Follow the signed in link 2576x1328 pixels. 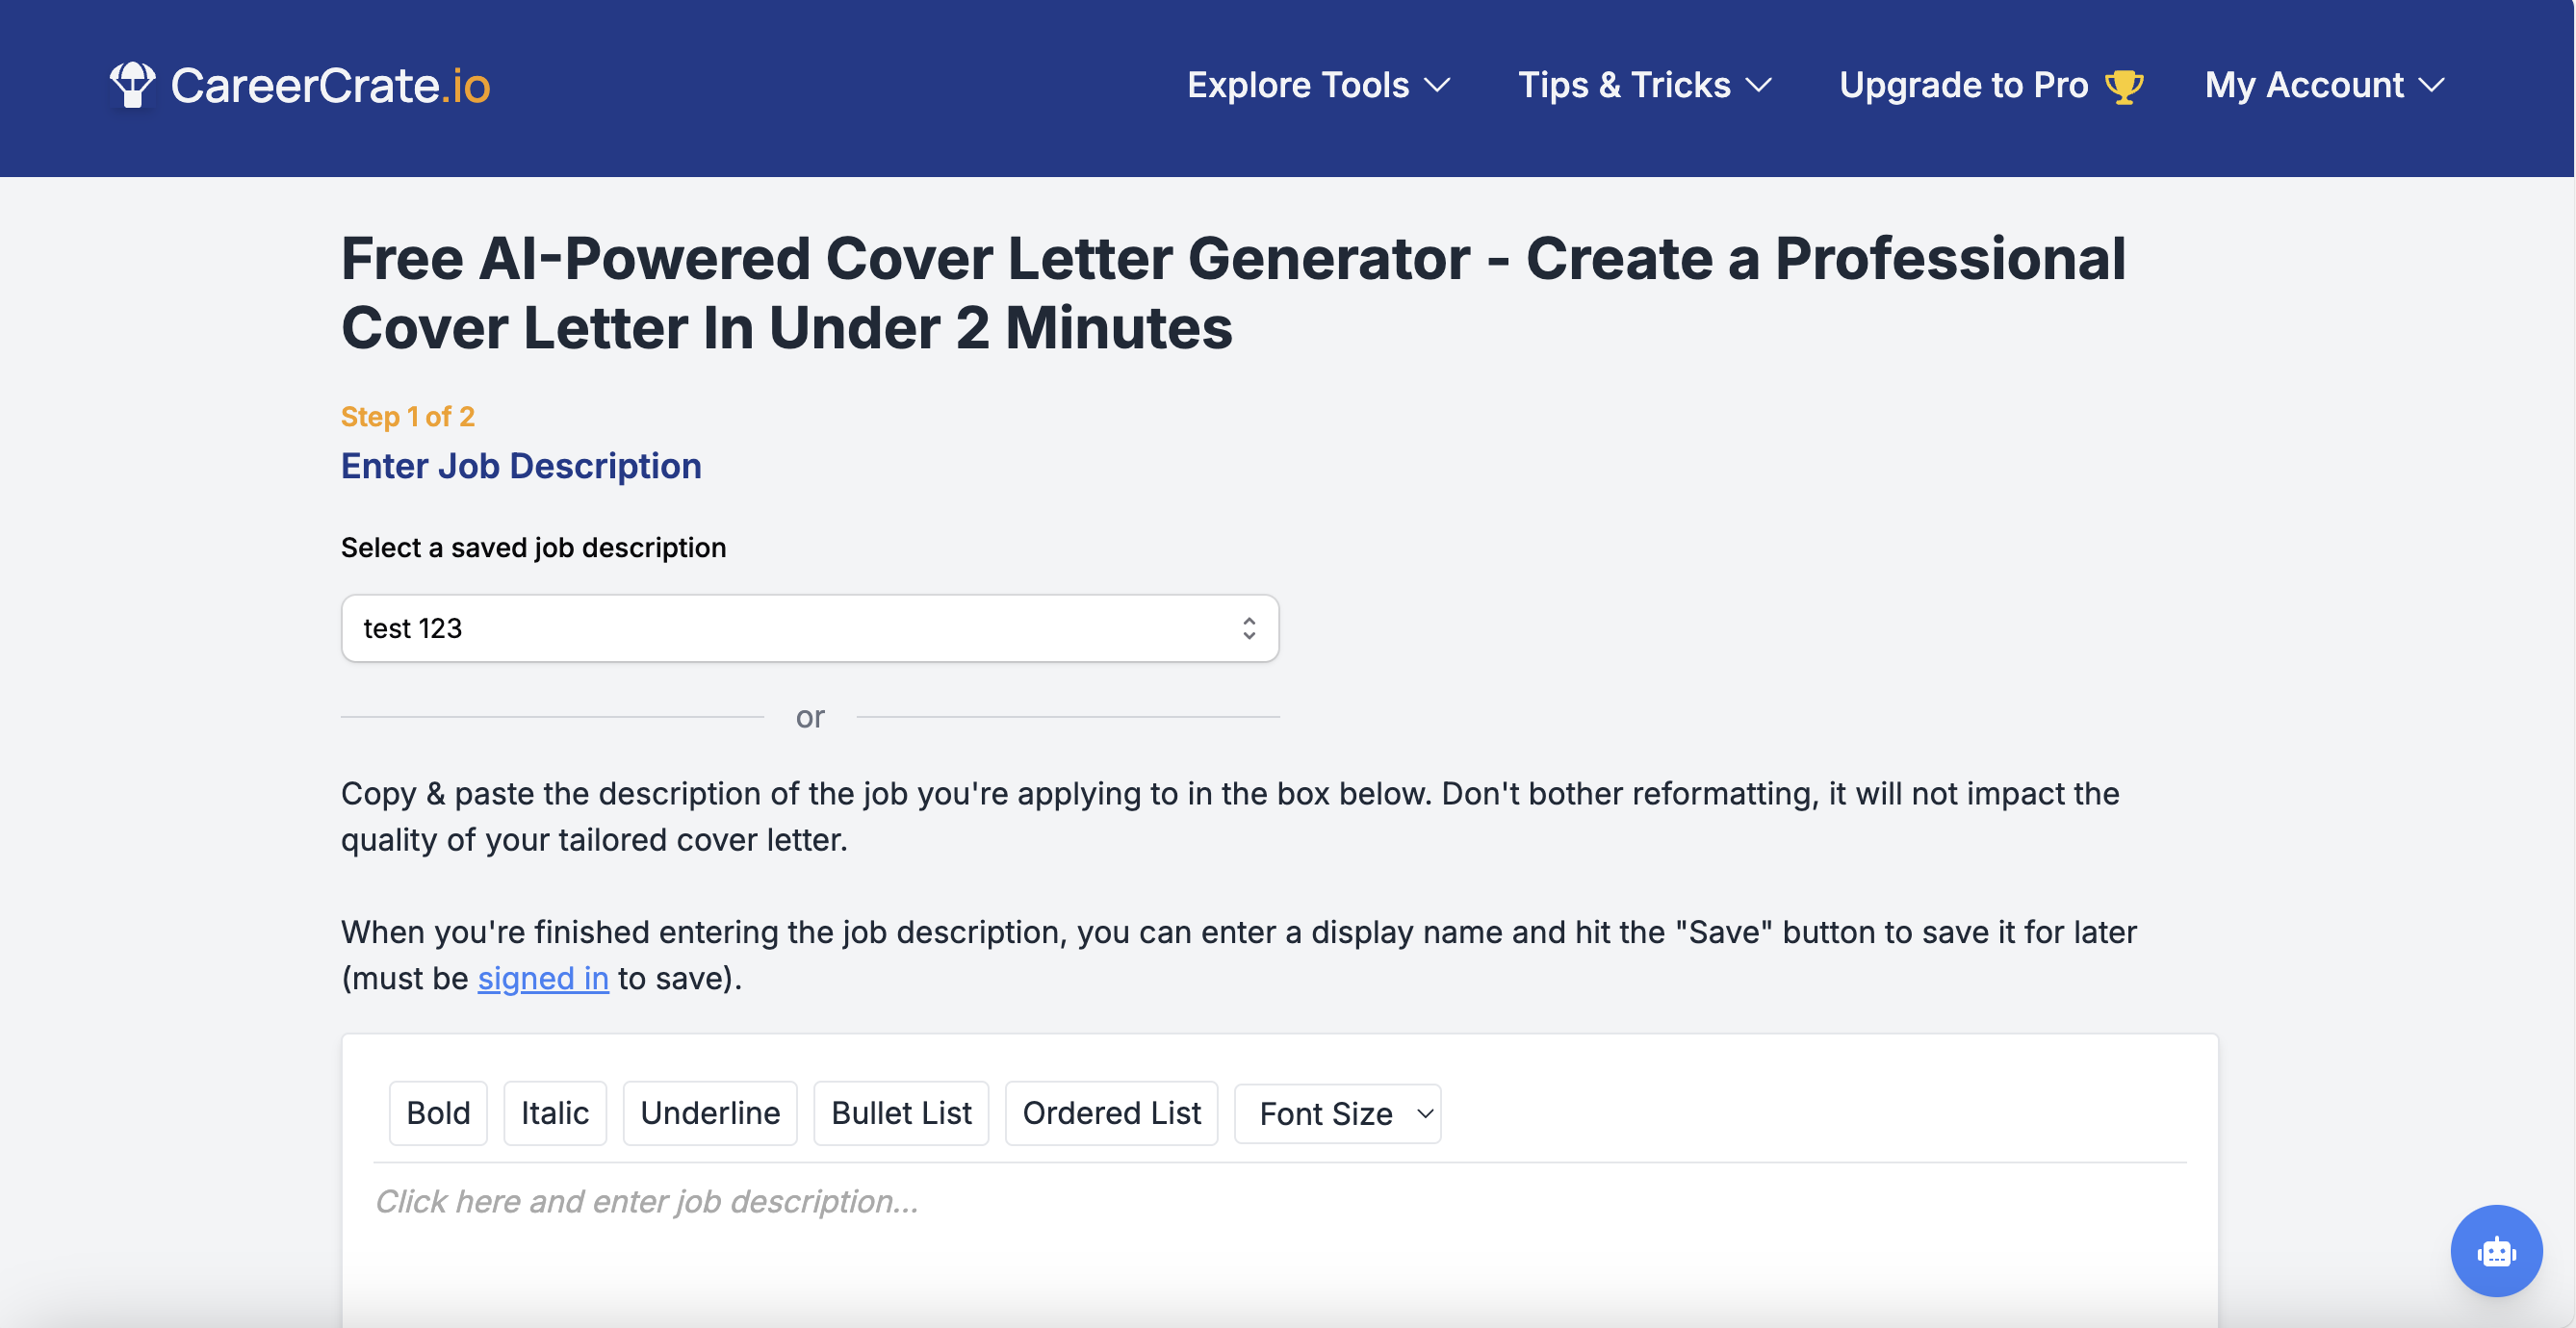(543, 978)
